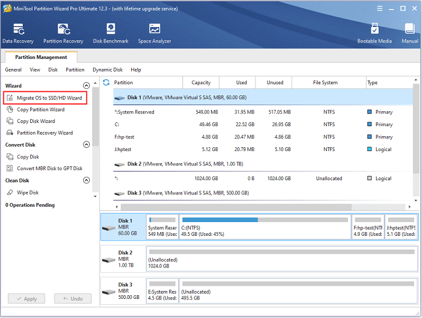
Task: Collapse the Convert Disk section
Action: click(87, 145)
